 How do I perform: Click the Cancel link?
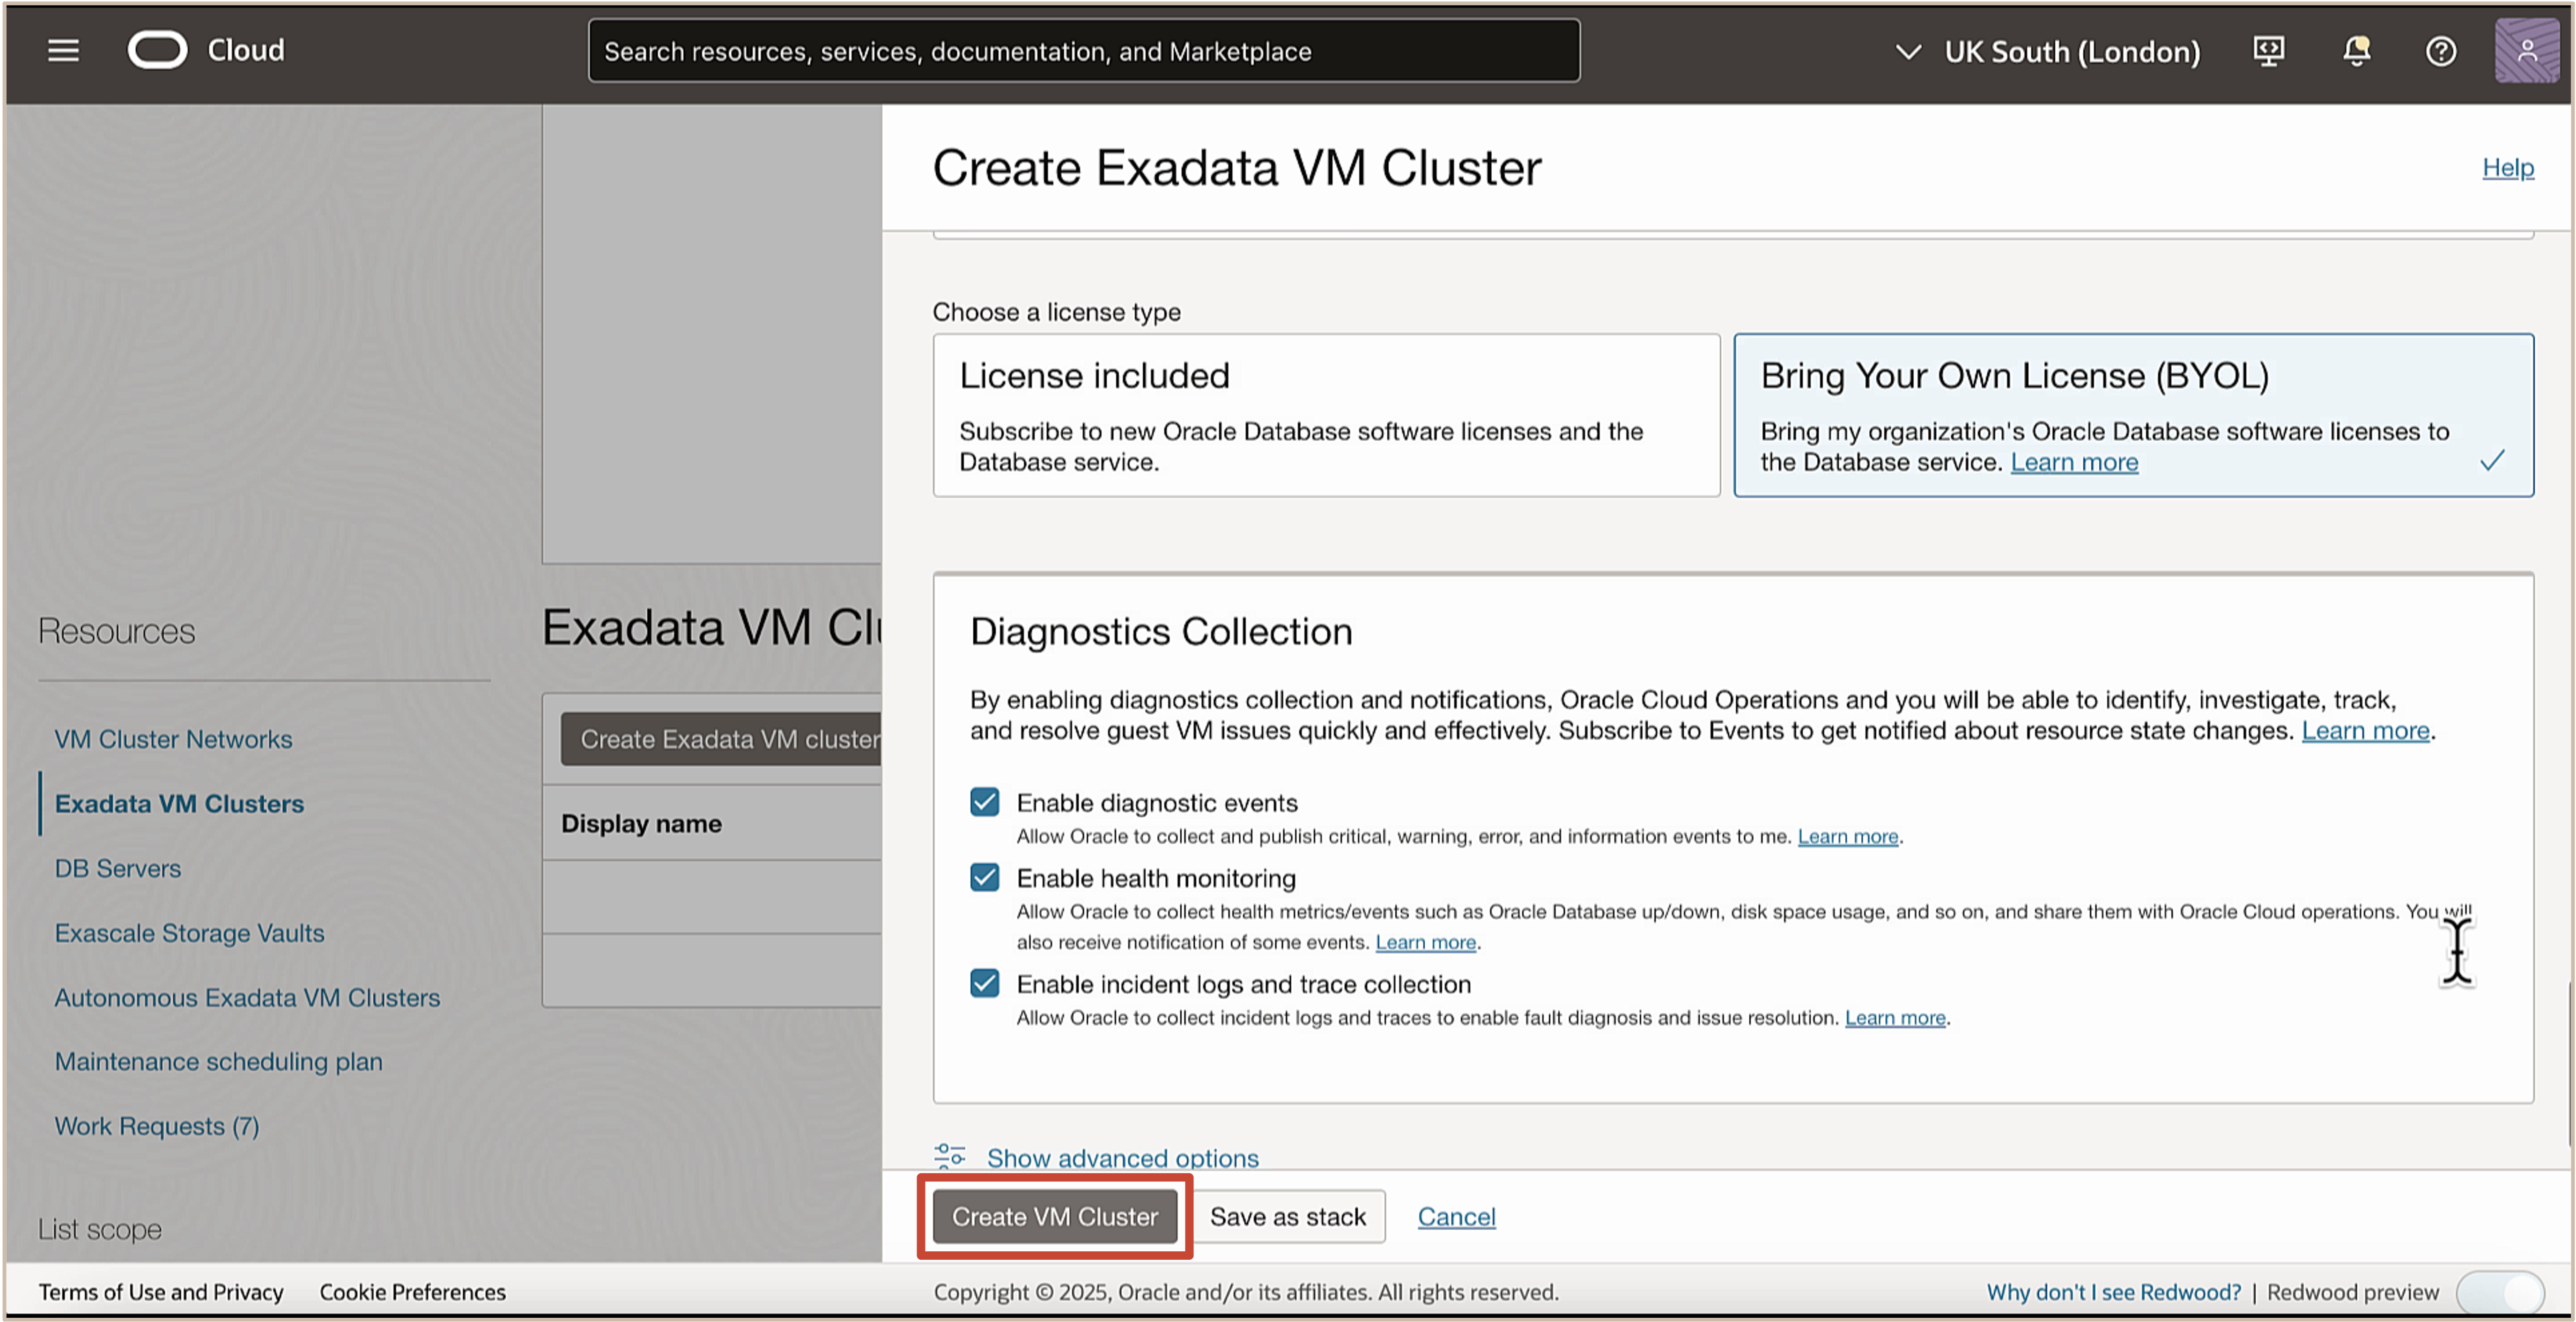(1456, 1217)
